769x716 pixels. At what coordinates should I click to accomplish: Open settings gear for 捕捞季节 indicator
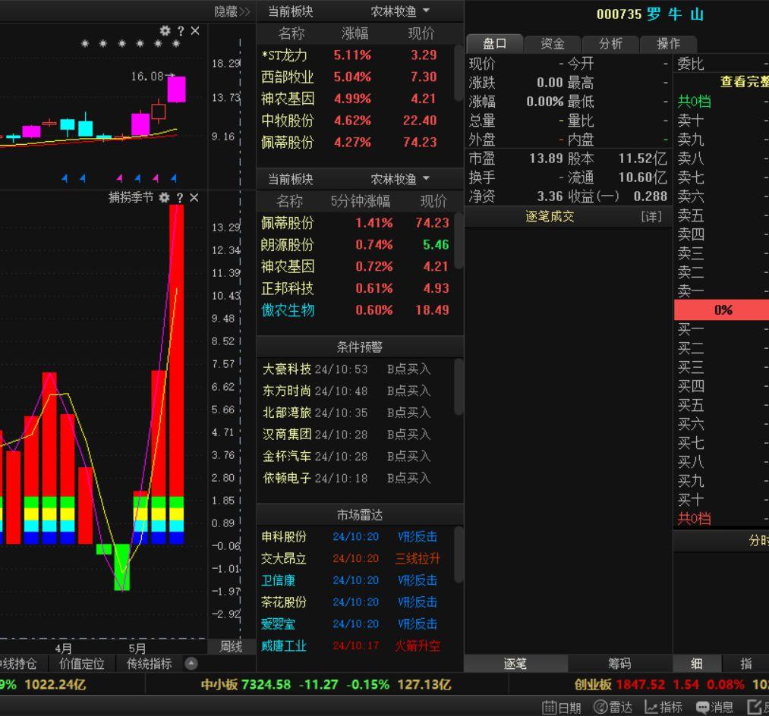pyautogui.click(x=164, y=197)
